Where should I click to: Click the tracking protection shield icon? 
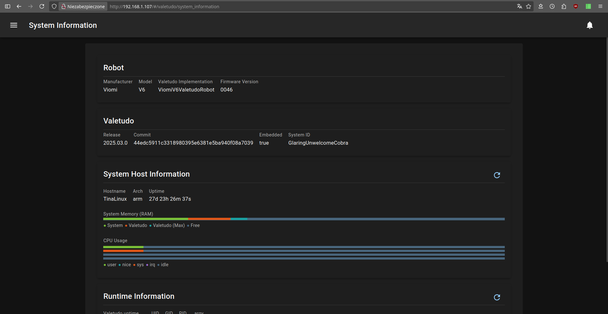click(x=54, y=6)
